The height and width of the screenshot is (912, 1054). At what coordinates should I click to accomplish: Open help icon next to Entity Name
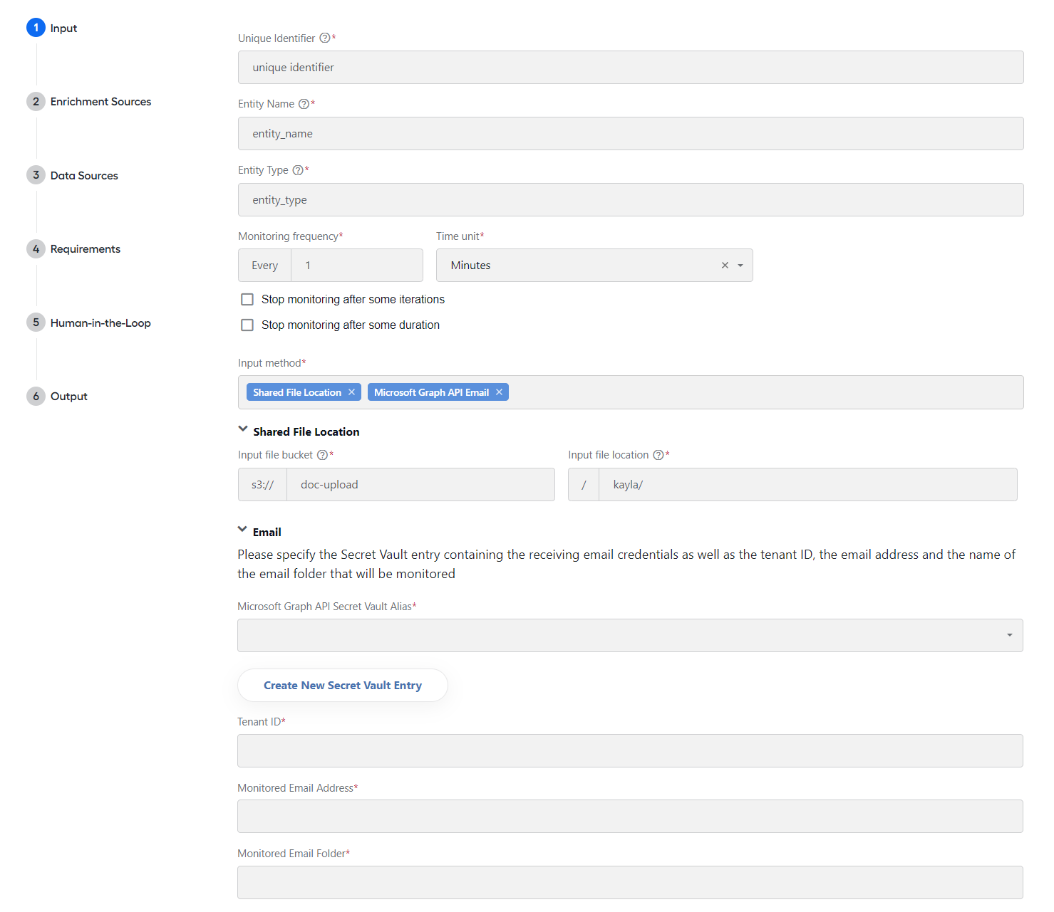(x=304, y=104)
